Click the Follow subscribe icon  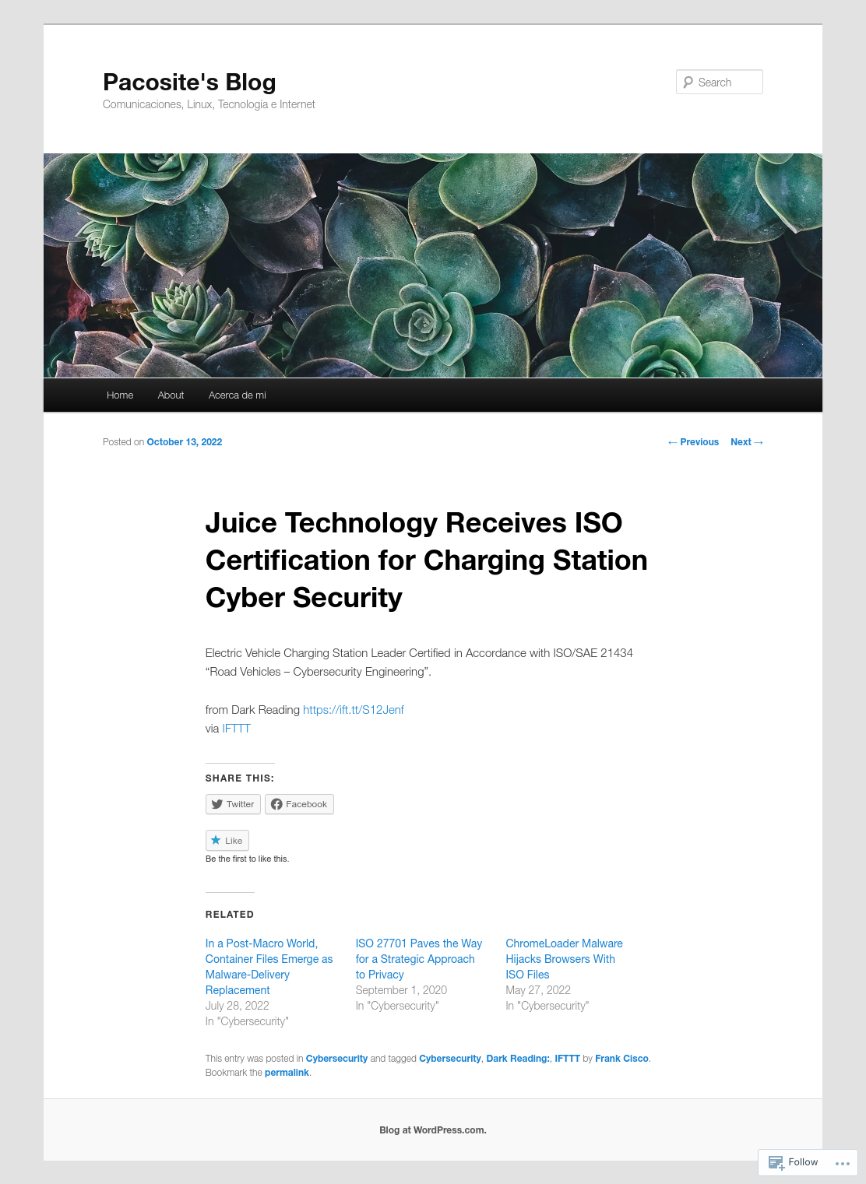click(776, 1162)
